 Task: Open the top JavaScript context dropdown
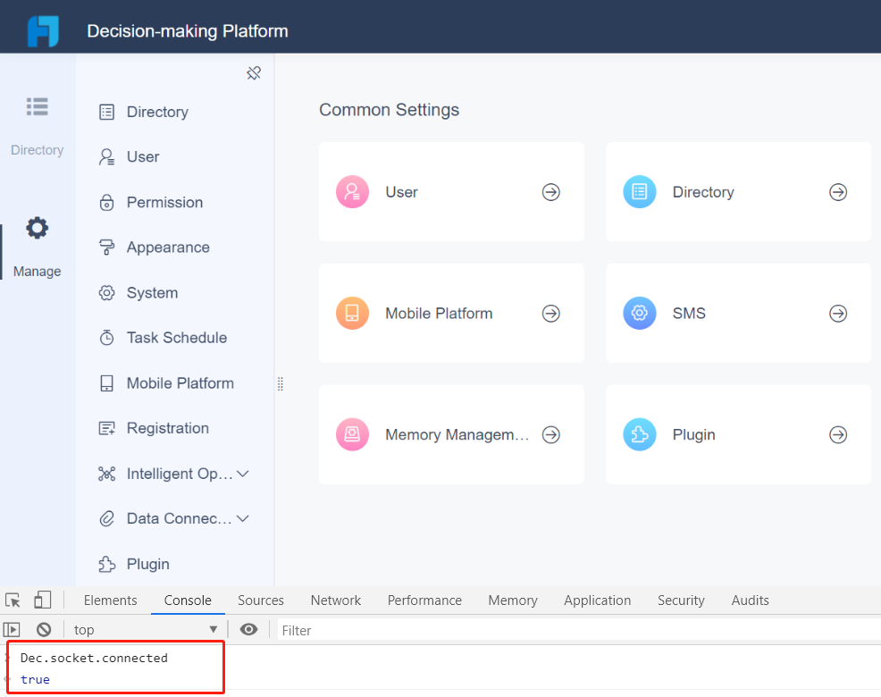coord(145,630)
